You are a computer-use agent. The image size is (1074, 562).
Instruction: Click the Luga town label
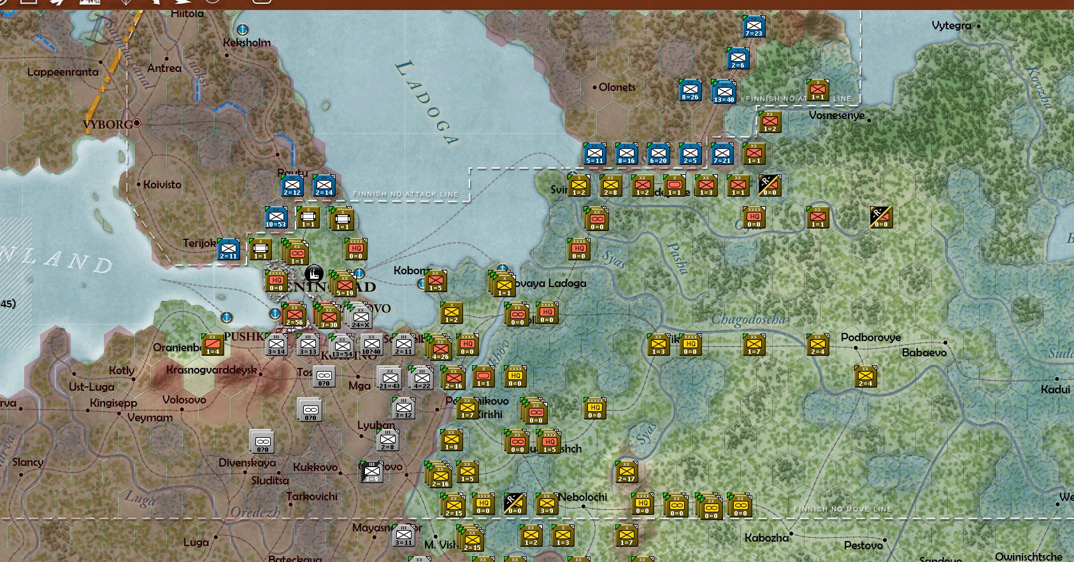[x=196, y=543]
